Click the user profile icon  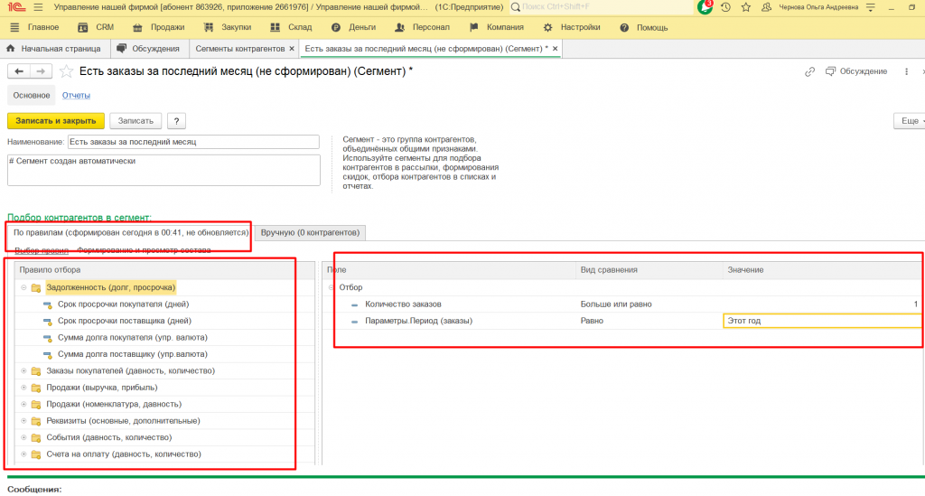click(766, 7)
